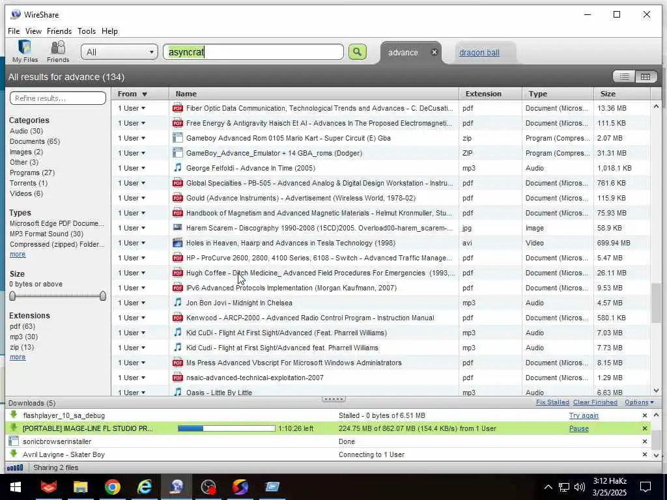Open File Explorer from taskbar

80,487
